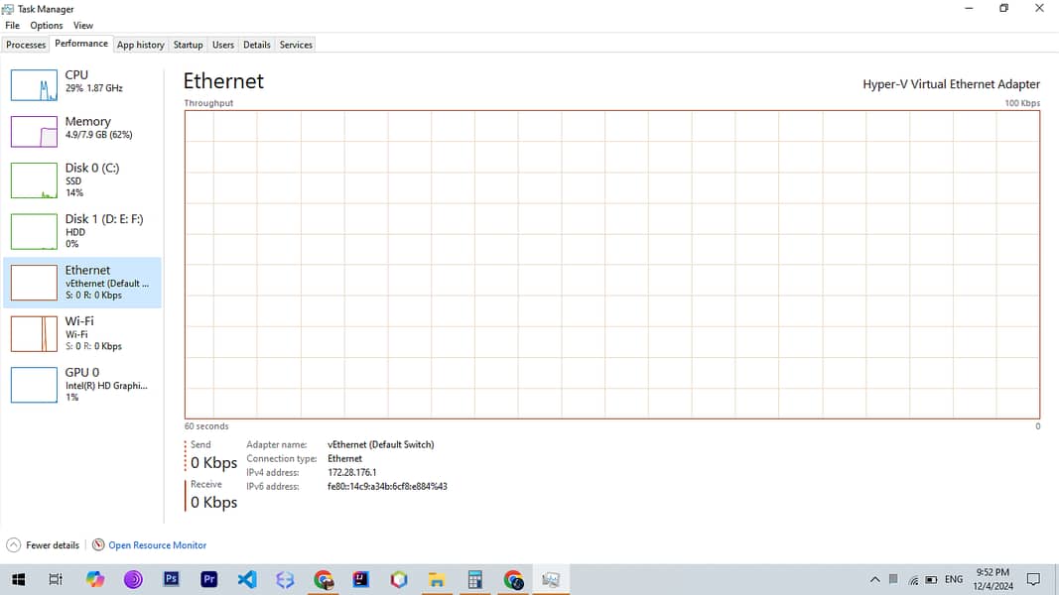Viewport: 1059px width, 595px height.
Task: Click the Resource Monitor icon
Action: [x=98, y=545]
